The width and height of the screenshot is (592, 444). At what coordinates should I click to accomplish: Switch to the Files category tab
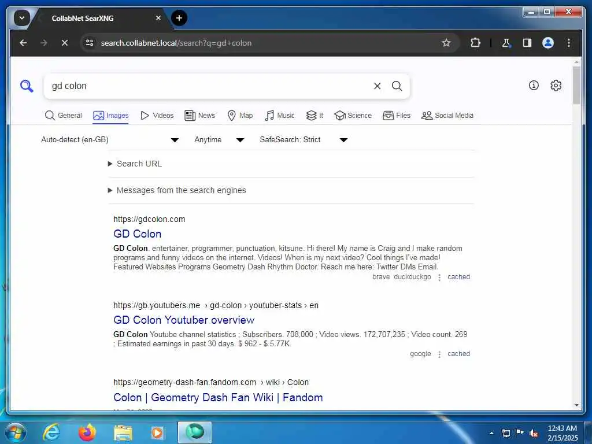[x=397, y=116]
